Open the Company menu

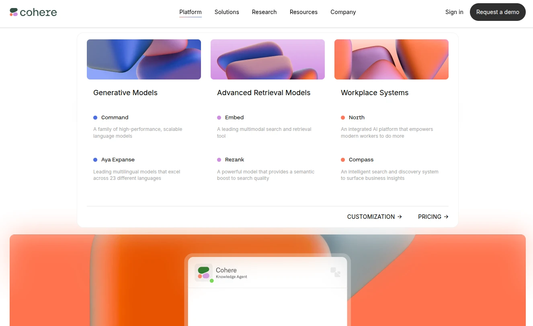click(x=343, y=12)
